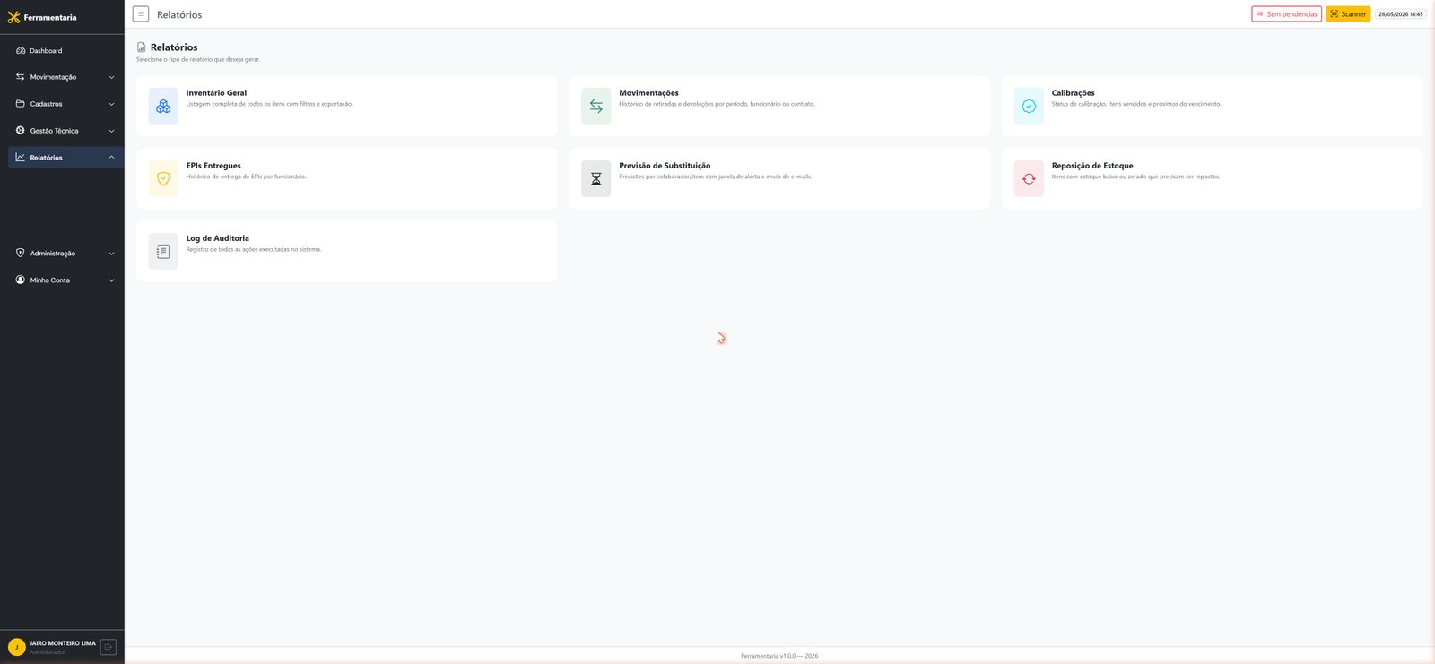The height and width of the screenshot is (664, 1435).
Task: Click the logout icon beside the user name
Action: click(109, 647)
